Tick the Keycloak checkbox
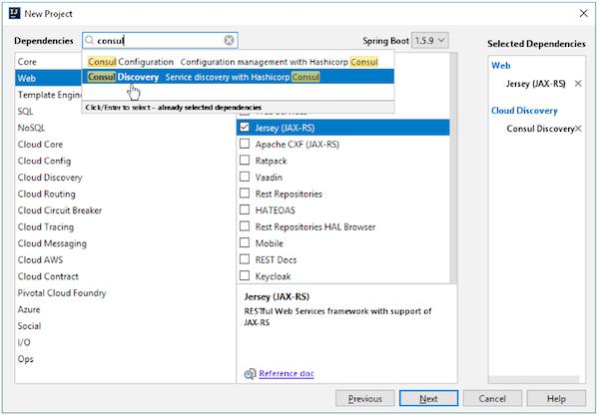 click(245, 275)
